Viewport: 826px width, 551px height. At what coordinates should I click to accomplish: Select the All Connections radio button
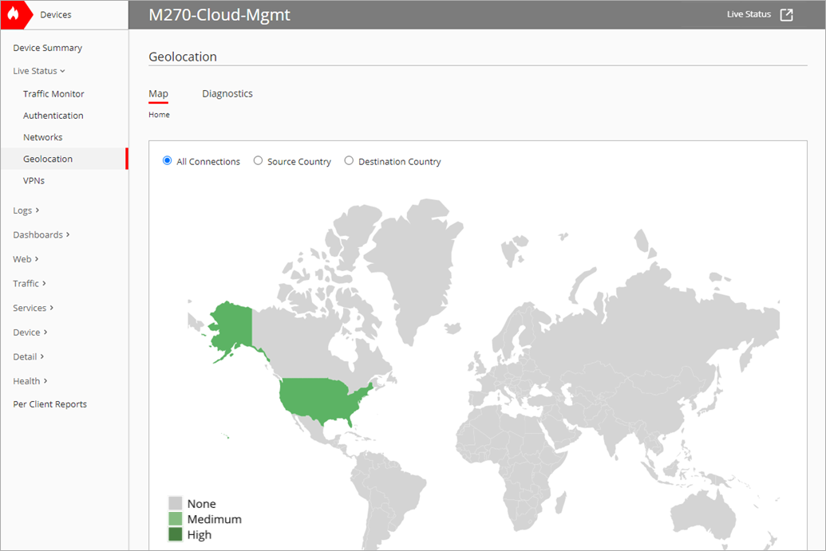pyautogui.click(x=167, y=160)
